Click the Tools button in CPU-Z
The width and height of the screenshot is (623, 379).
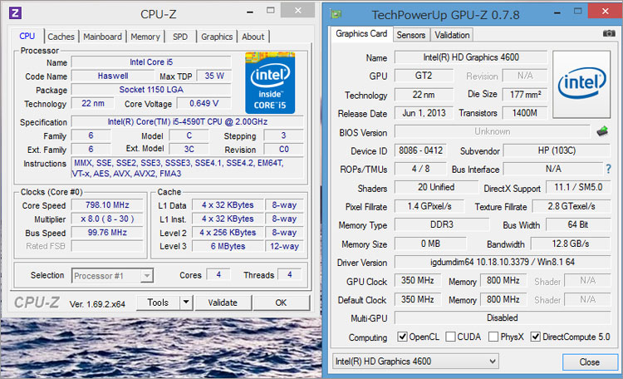click(x=158, y=303)
